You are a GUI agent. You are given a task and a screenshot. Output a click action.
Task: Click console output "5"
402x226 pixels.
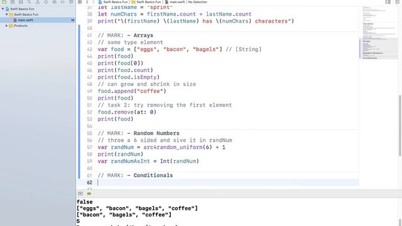(x=78, y=221)
